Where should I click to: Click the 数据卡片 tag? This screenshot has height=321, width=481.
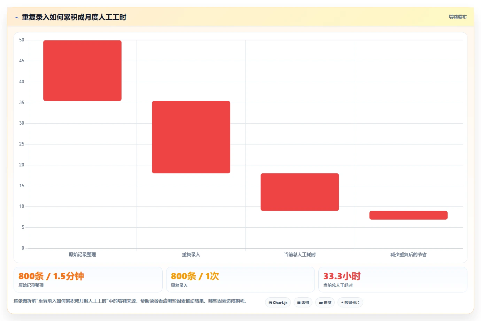pyautogui.click(x=350, y=303)
